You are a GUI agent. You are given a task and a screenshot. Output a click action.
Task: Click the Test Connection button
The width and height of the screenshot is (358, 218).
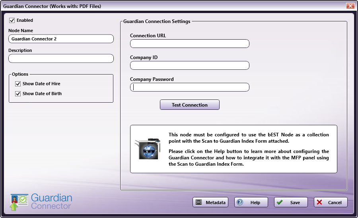[189, 105]
